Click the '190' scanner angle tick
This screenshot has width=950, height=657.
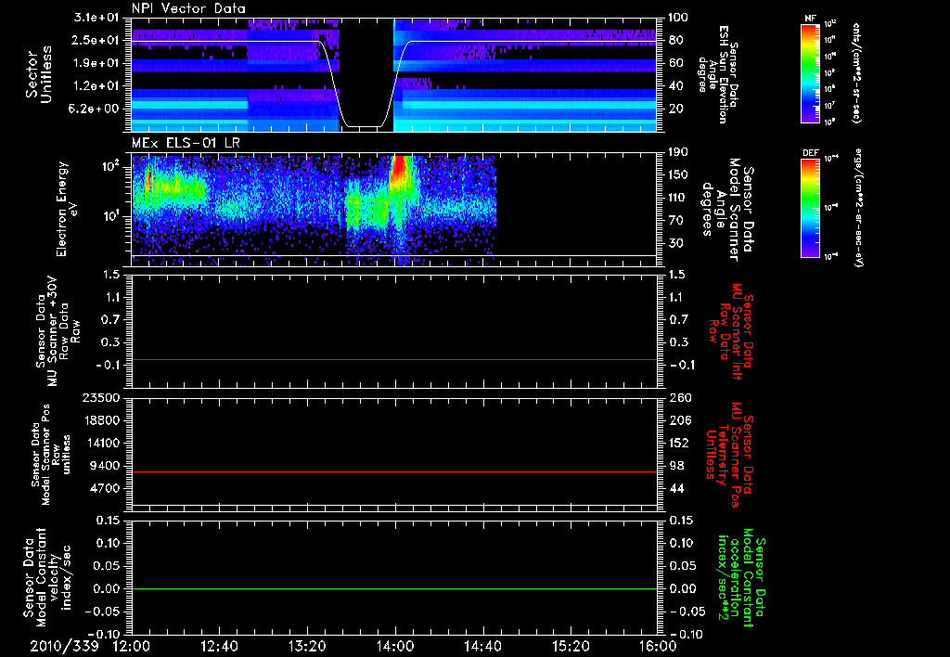tap(678, 152)
